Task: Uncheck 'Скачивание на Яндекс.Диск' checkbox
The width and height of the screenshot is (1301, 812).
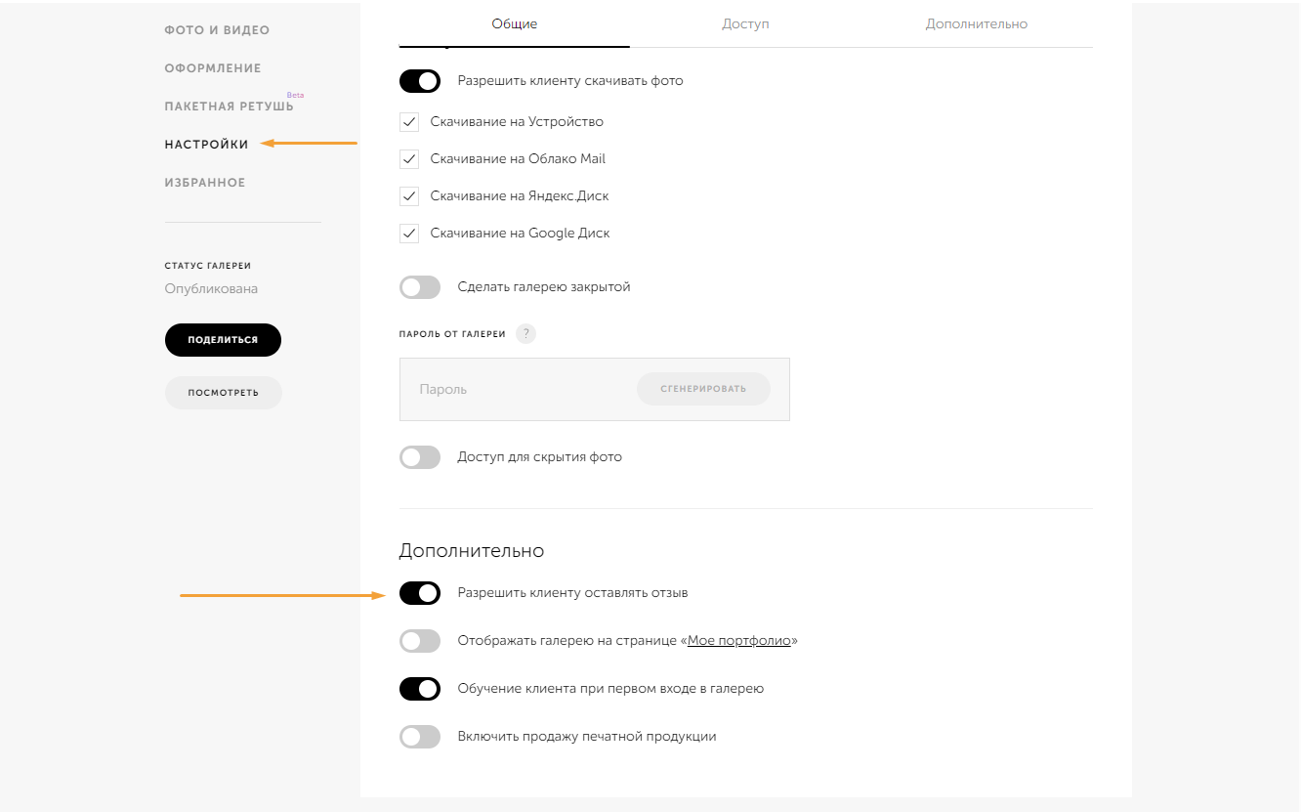Action: point(409,196)
